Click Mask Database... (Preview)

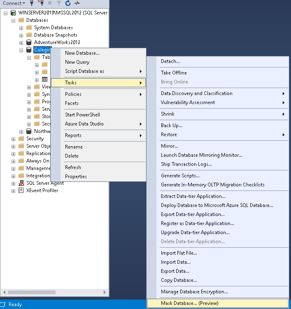point(218,303)
